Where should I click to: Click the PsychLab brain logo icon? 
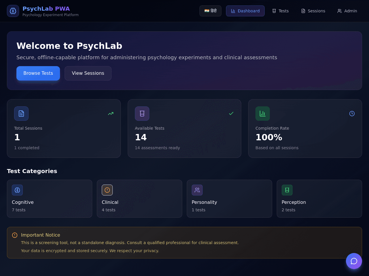click(13, 11)
